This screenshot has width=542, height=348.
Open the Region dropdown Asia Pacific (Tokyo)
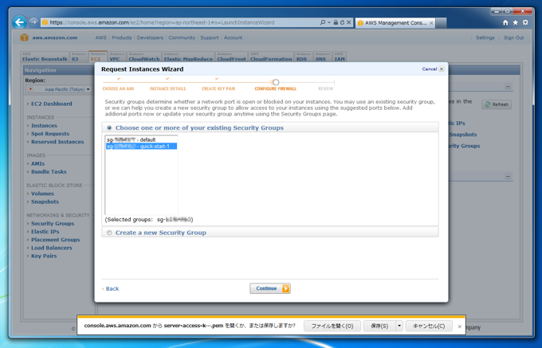click(59, 89)
